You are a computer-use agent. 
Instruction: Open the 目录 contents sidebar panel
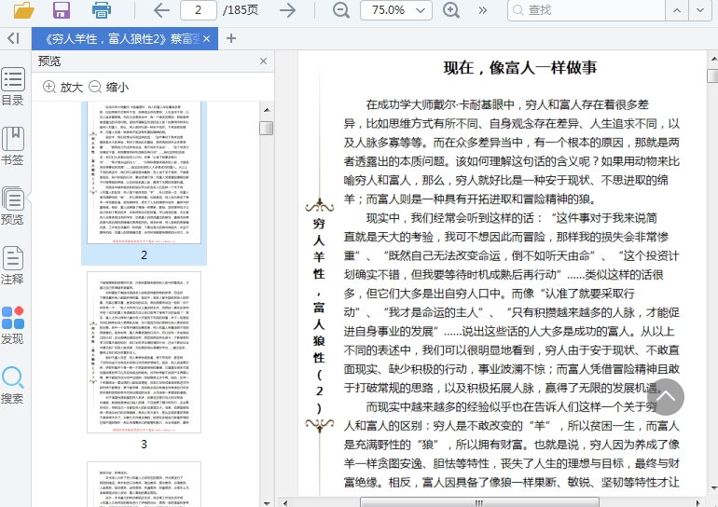click(x=13, y=87)
